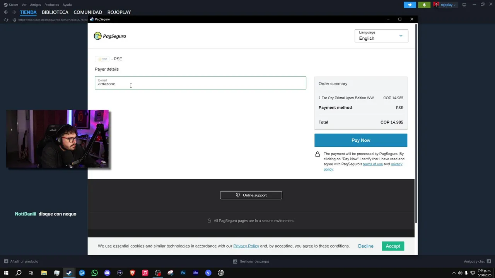This screenshot has width=495, height=278.
Task: Click the microphone tray icon
Action: point(466,273)
